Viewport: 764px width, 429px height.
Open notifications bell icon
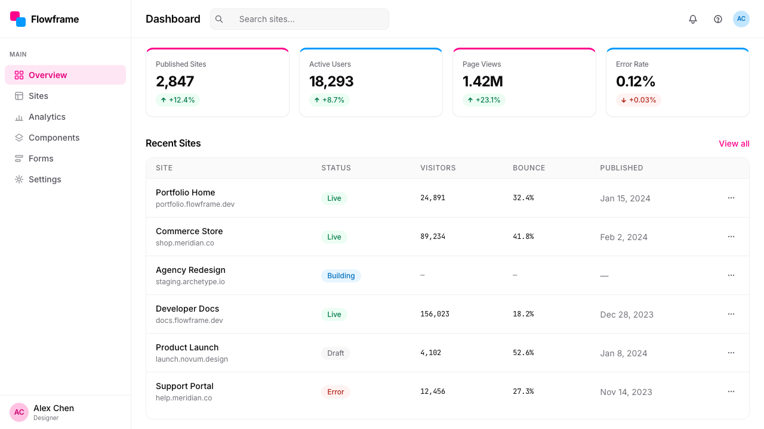pos(693,19)
